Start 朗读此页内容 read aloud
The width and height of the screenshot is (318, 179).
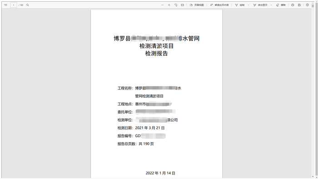coord(219,5)
